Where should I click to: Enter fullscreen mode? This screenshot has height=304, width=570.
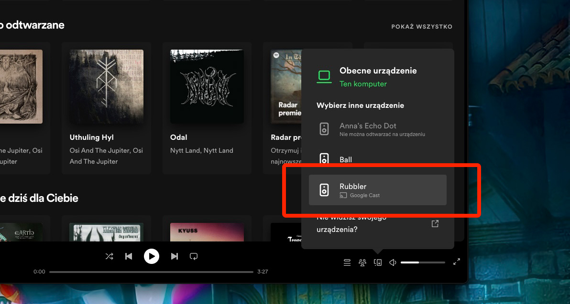pyautogui.click(x=457, y=262)
